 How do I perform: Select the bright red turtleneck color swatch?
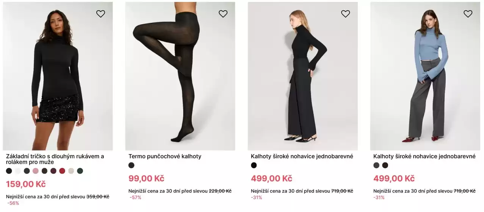62,171
